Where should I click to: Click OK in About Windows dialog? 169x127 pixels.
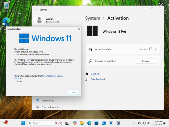(x=74, y=92)
